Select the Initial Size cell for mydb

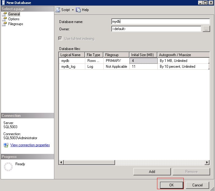(x=143, y=61)
